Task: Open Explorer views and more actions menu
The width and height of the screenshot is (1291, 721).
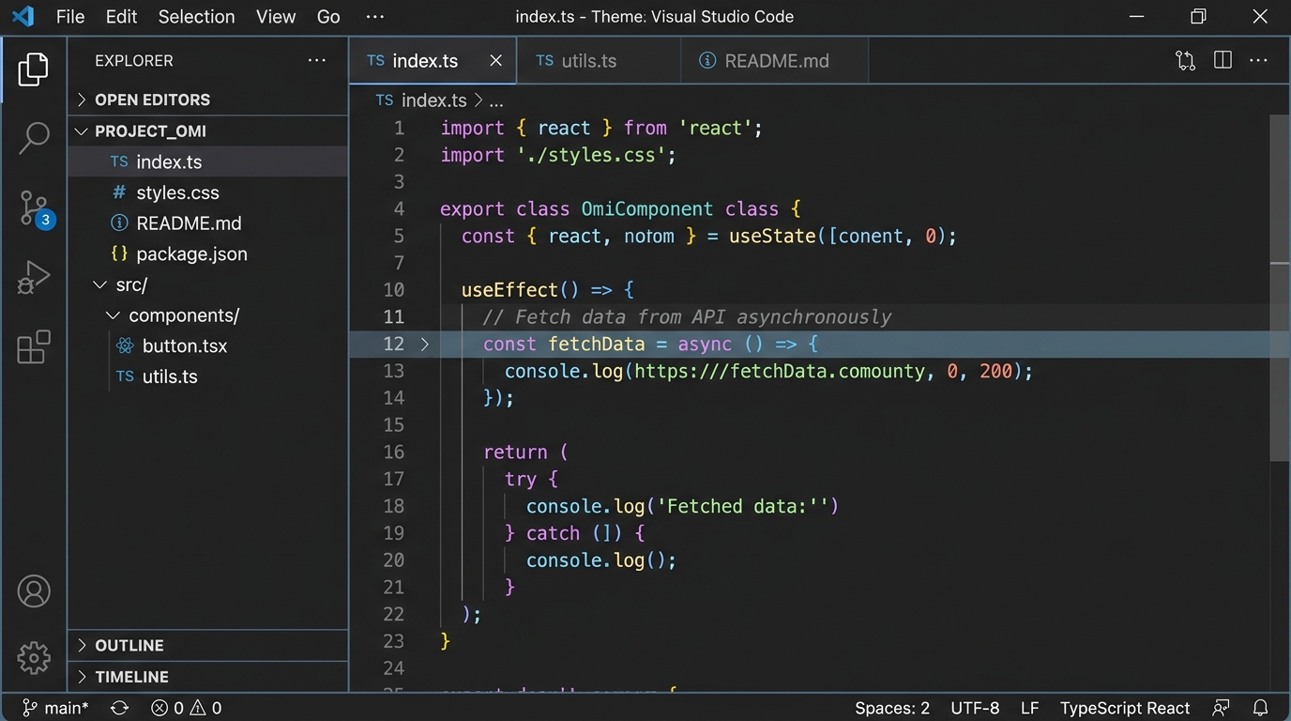Action: click(317, 60)
